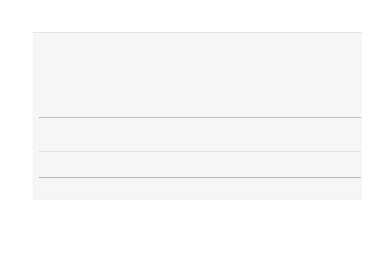Select the third empty row between divider lines
This screenshot has height=272, width=385.
pyautogui.click(x=200, y=164)
